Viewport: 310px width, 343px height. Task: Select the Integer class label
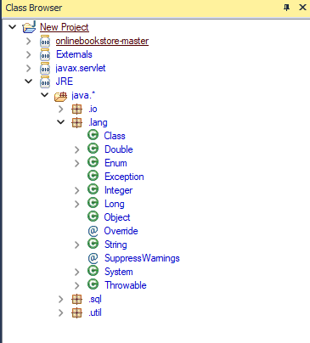click(118, 190)
